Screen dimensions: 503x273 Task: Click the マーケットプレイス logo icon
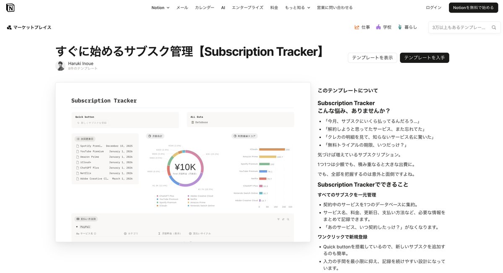click(9, 27)
